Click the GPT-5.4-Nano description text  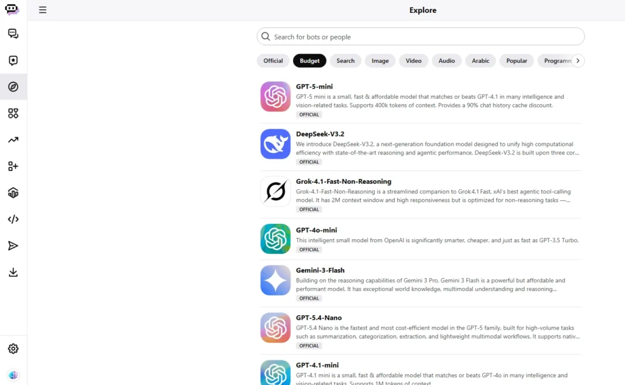click(438, 332)
